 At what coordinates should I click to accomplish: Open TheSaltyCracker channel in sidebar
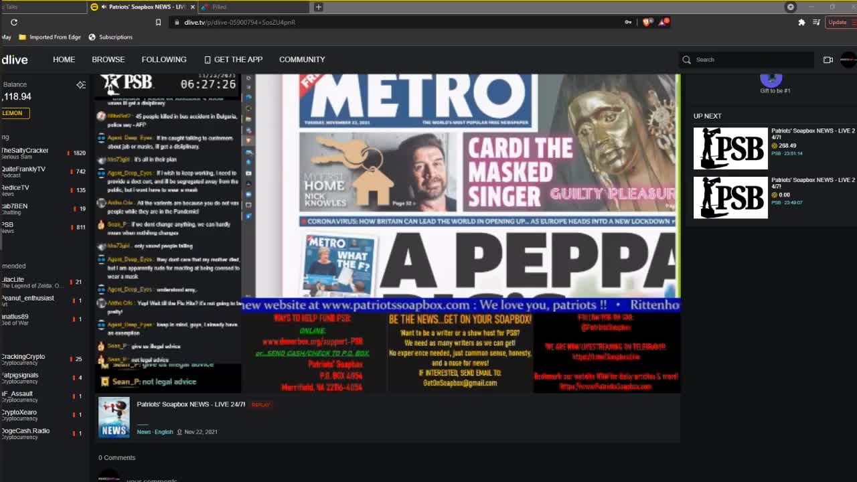(x=44, y=153)
